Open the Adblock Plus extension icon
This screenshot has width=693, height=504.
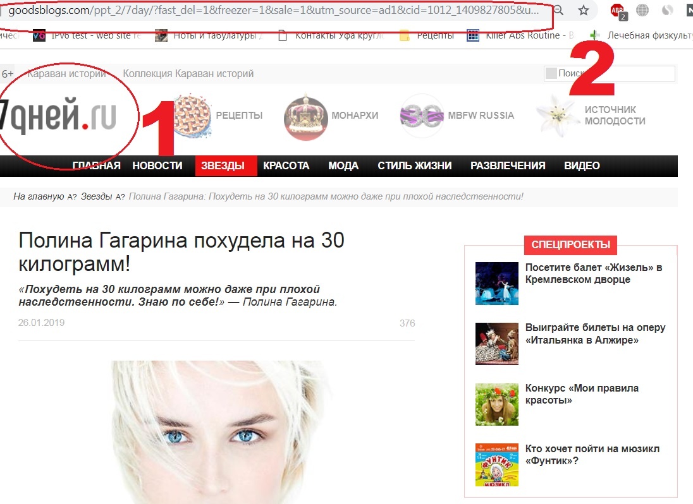coord(618,11)
